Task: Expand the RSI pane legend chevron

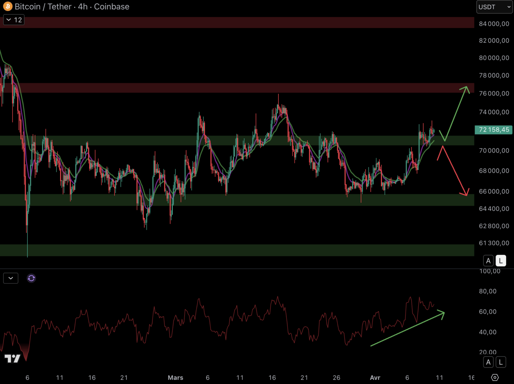Action: coord(11,278)
